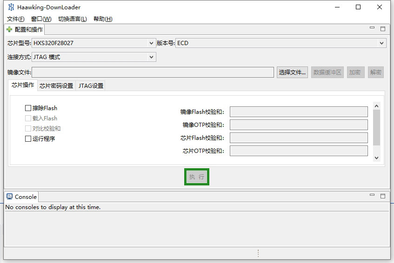Open the 窗口(W) menu
Image resolution: width=394 pixels, height=263 pixels.
coord(41,19)
